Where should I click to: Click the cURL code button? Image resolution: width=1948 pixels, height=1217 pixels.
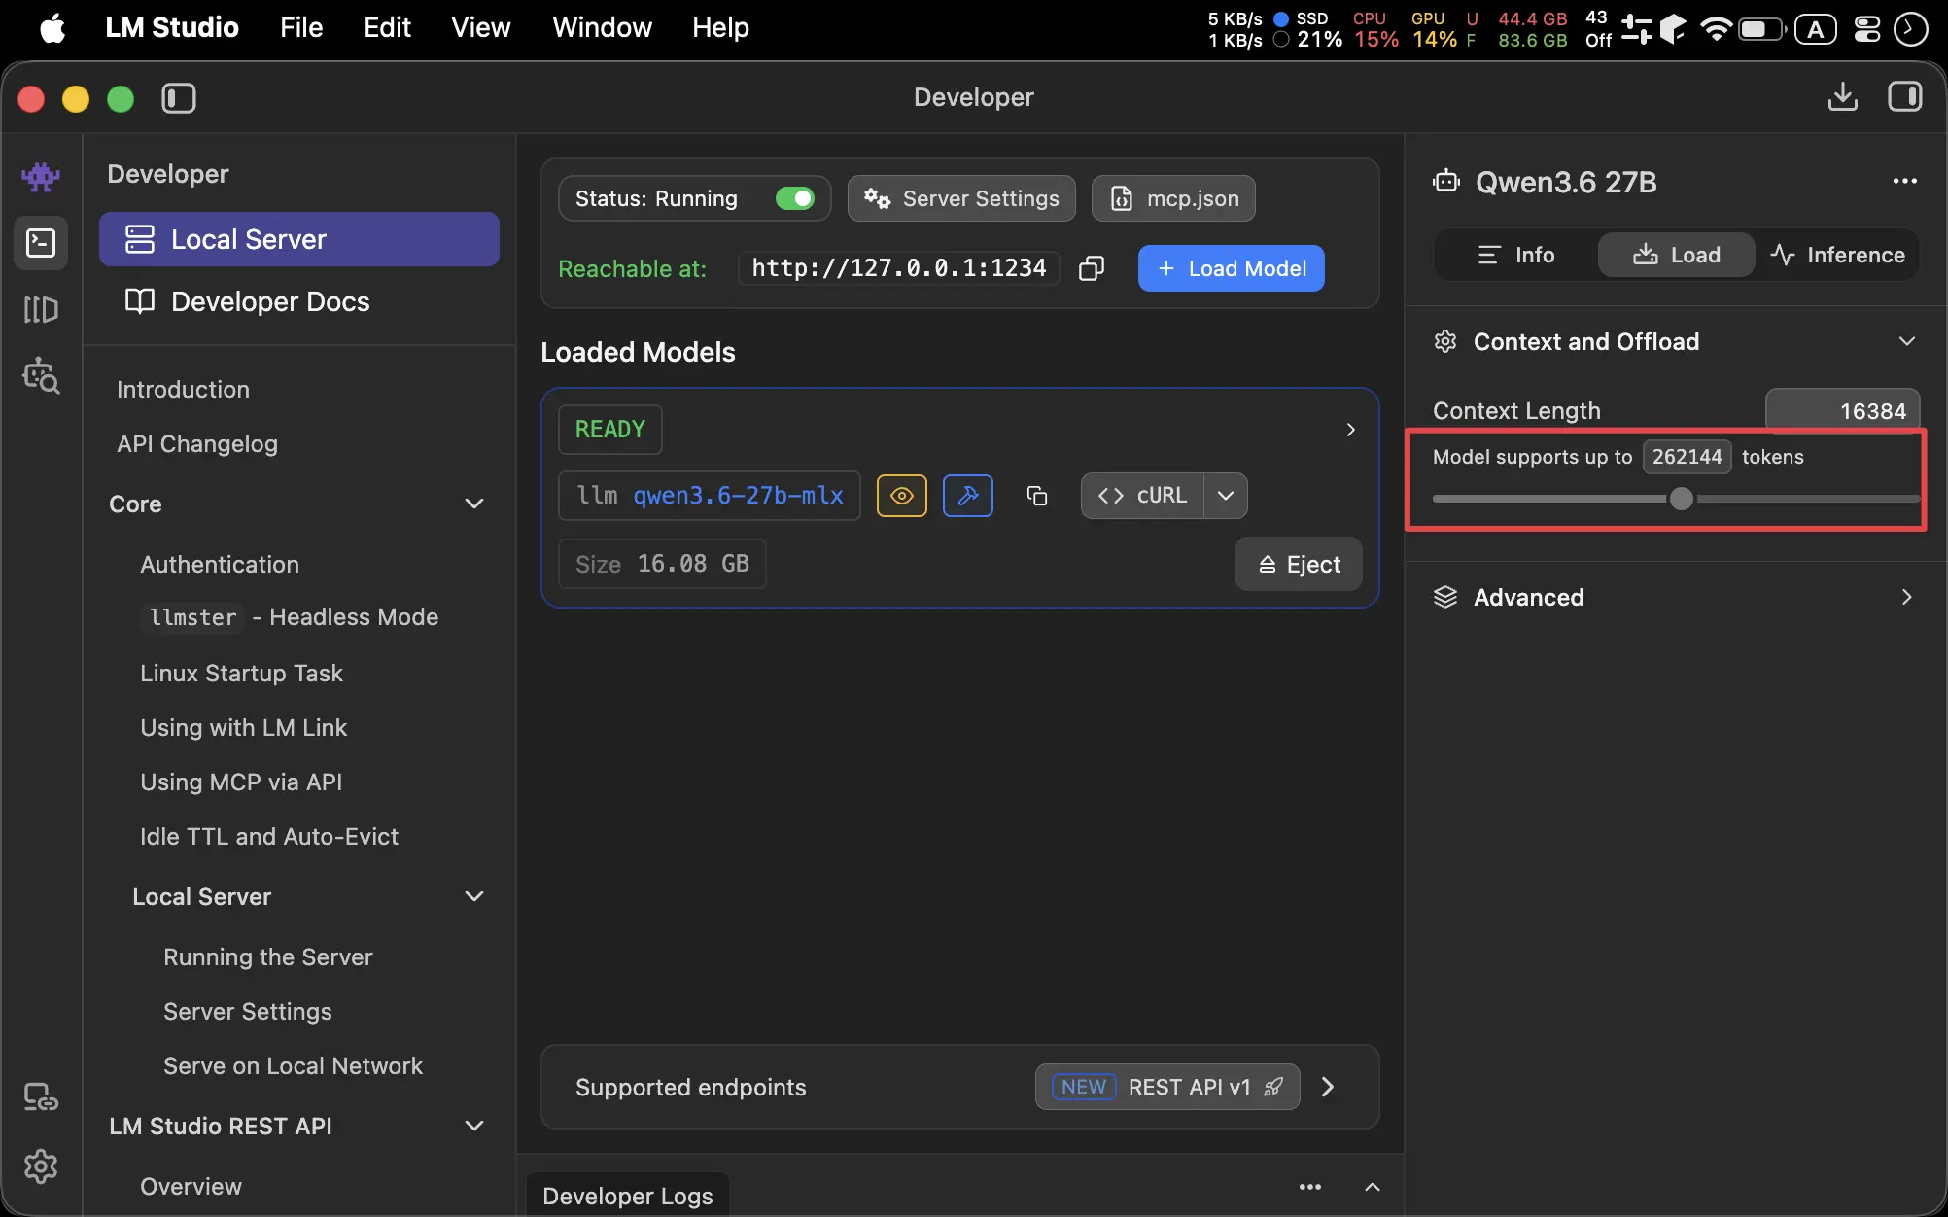tap(1142, 496)
